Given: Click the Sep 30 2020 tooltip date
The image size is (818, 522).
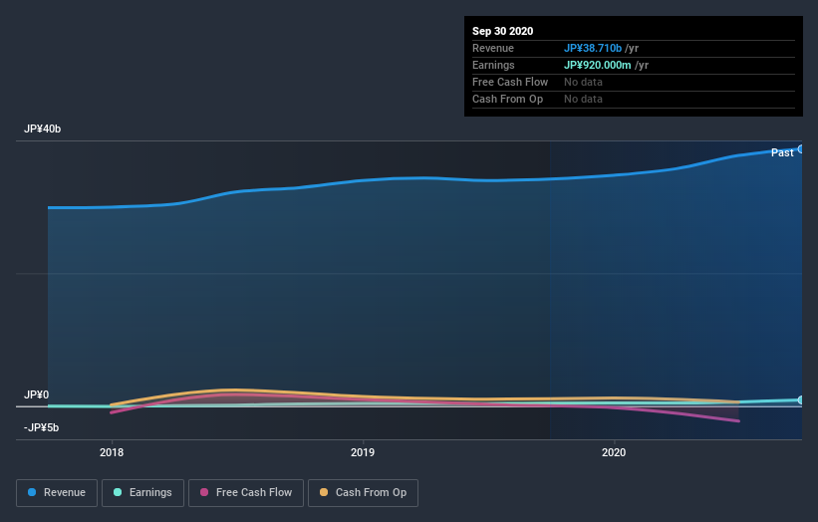Looking at the screenshot, I should point(503,31).
